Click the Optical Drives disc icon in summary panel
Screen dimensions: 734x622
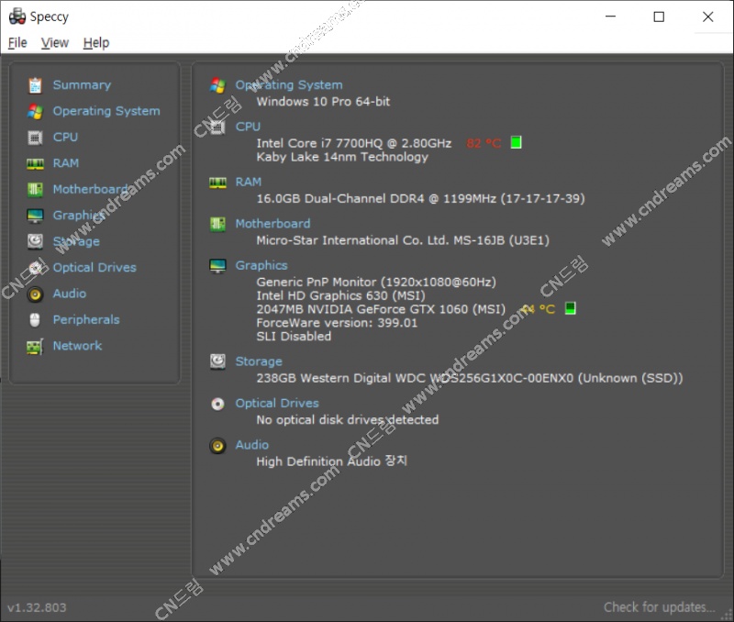pos(217,404)
